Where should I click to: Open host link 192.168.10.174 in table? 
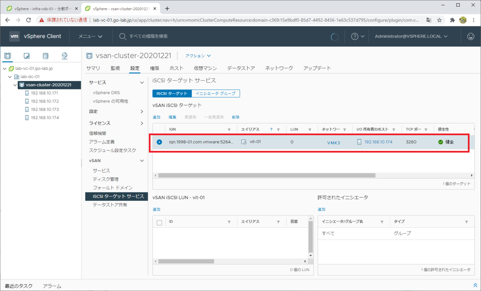378,142
